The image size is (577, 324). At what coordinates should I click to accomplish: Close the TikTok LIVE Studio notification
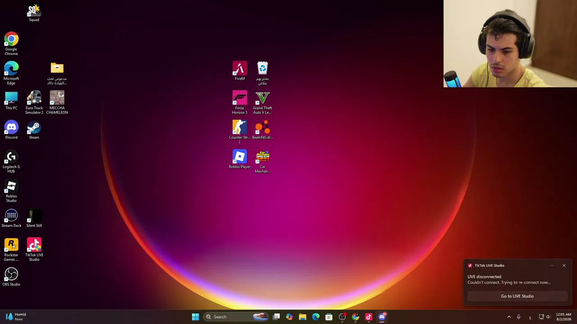564,265
